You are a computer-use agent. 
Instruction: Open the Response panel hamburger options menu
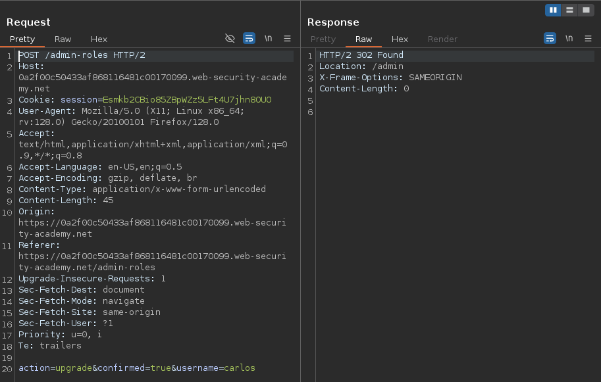(588, 39)
